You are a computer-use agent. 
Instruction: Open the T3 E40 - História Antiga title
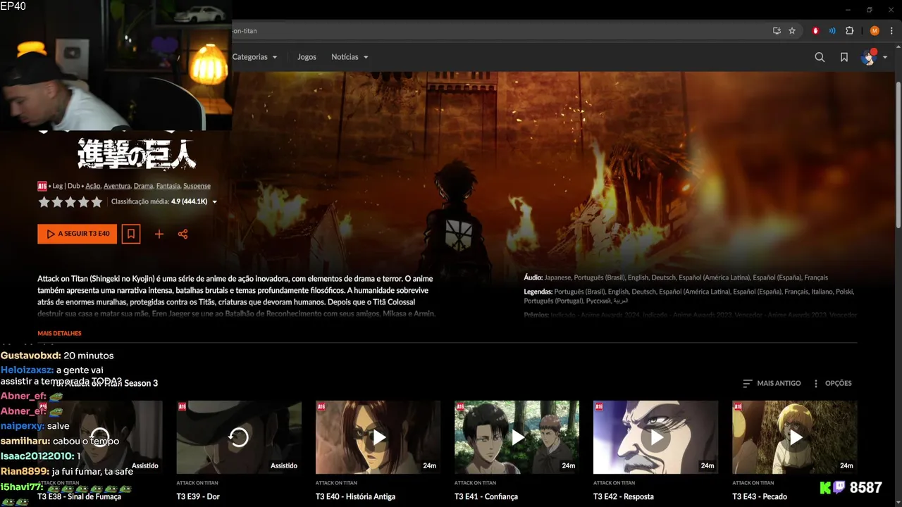point(355,496)
